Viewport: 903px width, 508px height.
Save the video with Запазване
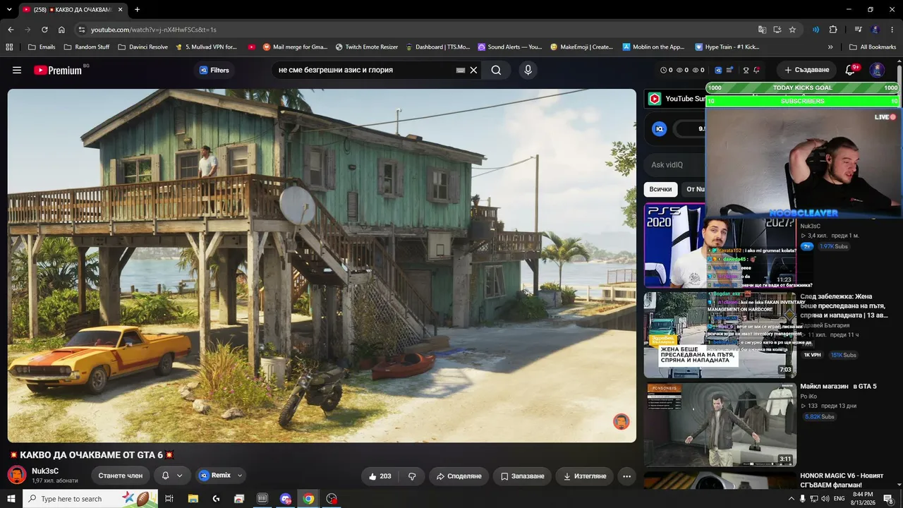coord(522,476)
